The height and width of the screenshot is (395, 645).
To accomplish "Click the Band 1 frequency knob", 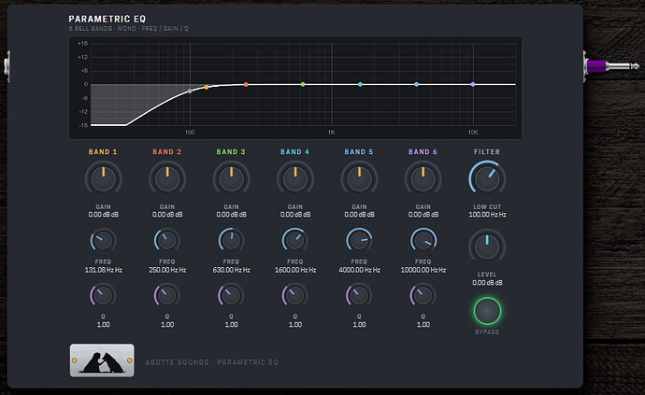I will point(103,240).
